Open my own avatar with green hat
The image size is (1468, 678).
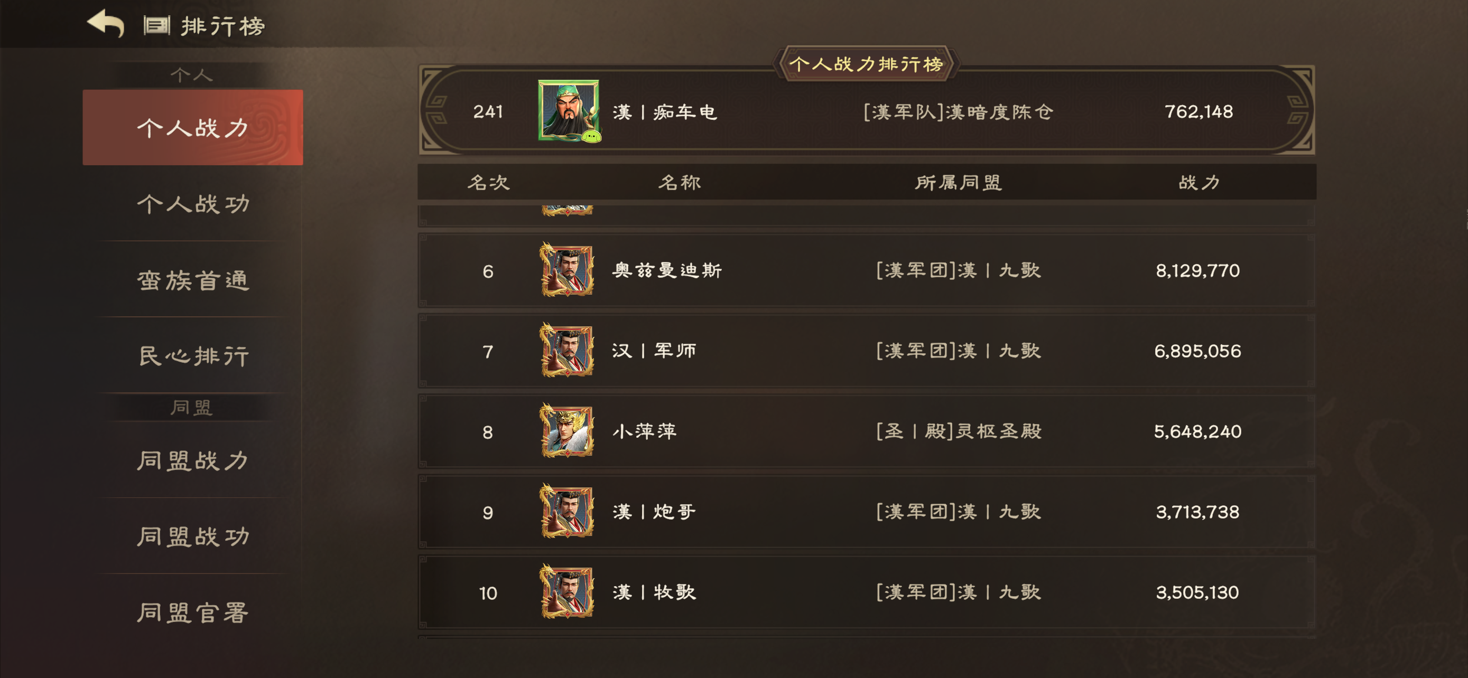[568, 110]
